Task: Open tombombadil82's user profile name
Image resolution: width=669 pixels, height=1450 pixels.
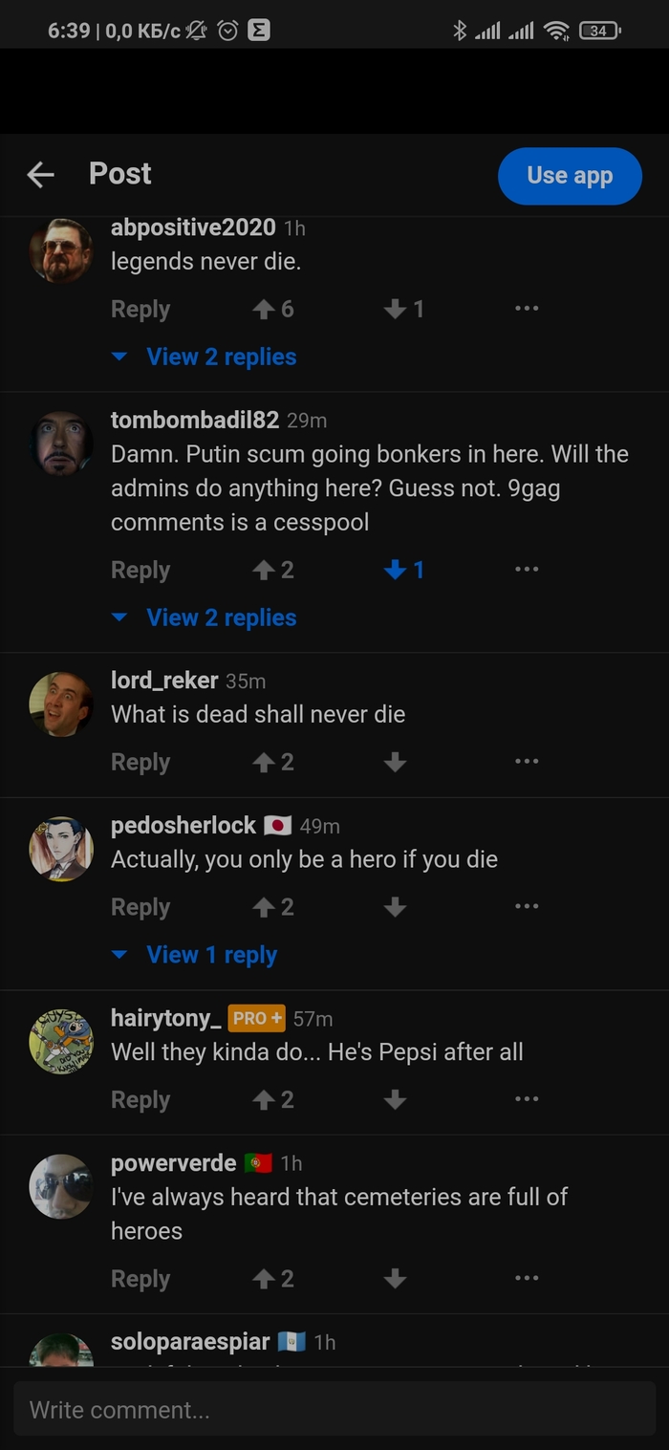Action: coord(195,420)
